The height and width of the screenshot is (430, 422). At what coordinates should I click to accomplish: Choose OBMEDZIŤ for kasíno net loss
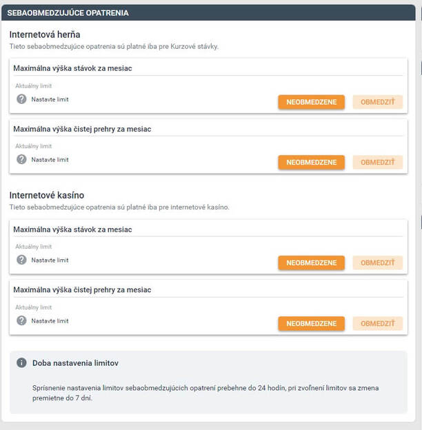378,324
